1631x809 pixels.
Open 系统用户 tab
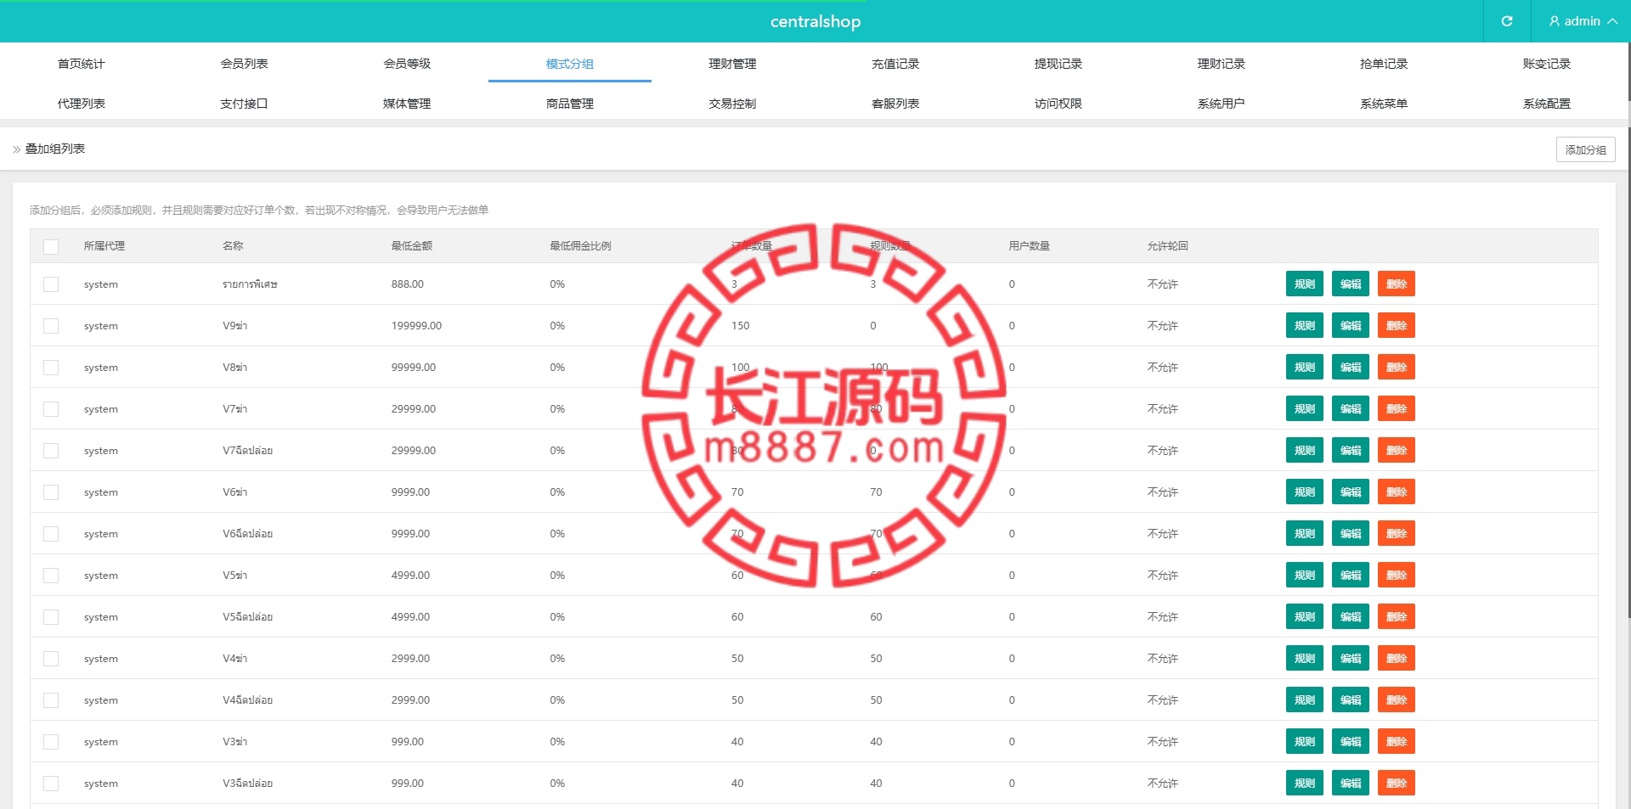click(1221, 104)
